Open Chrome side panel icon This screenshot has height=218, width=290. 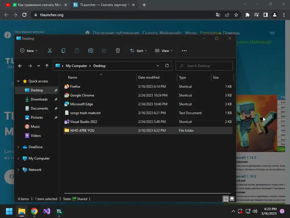tap(266, 15)
